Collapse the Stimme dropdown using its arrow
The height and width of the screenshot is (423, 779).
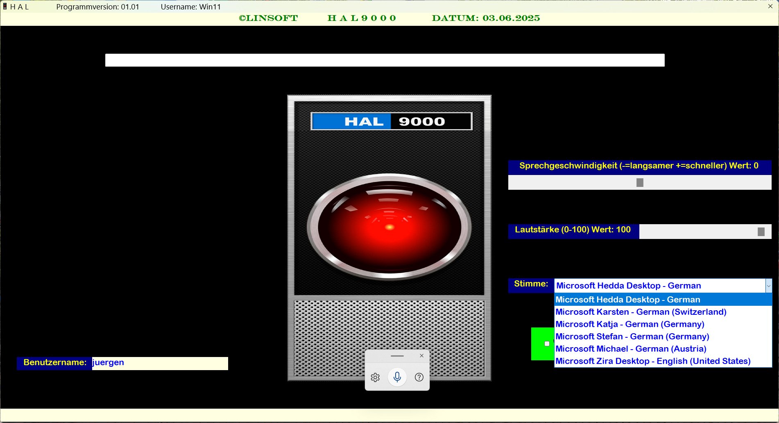click(x=768, y=286)
